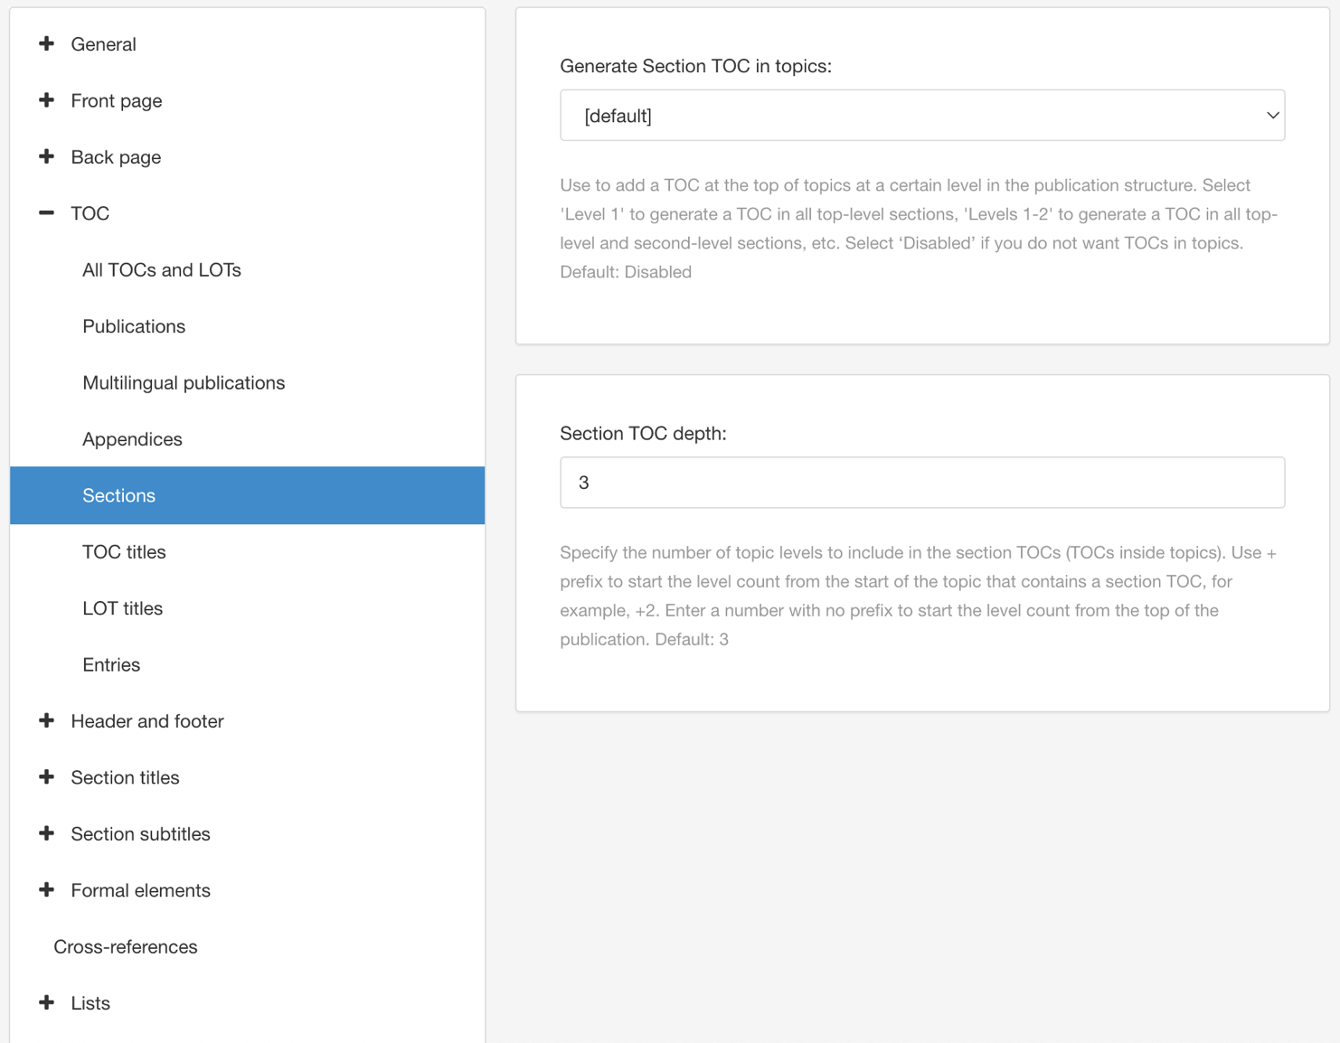Expand the Formal elements group
1340x1043 pixels.
[x=46, y=890]
